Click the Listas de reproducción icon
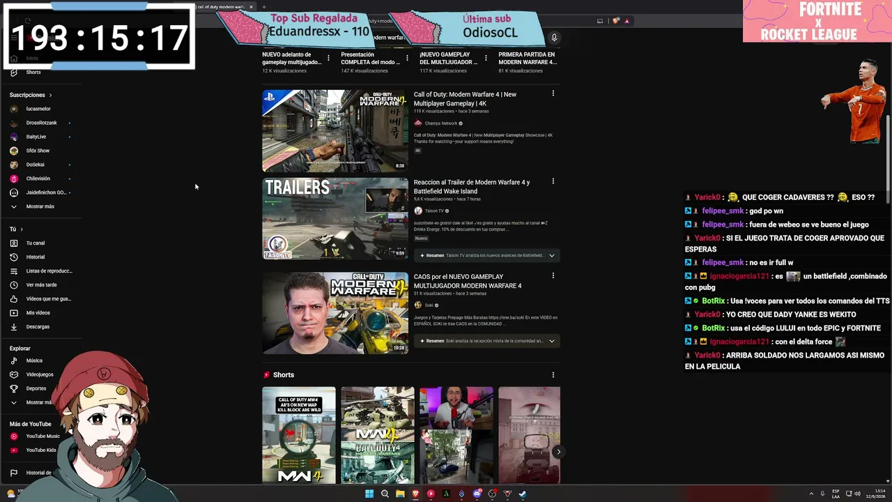The width and height of the screenshot is (892, 502). [x=14, y=271]
